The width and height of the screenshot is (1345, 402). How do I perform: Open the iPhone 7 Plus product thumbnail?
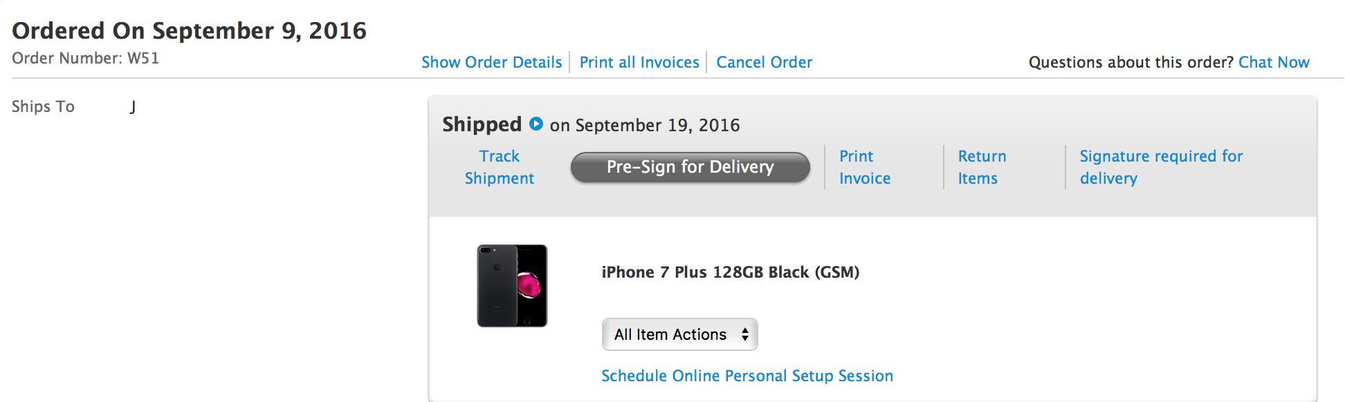coord(512,286)
